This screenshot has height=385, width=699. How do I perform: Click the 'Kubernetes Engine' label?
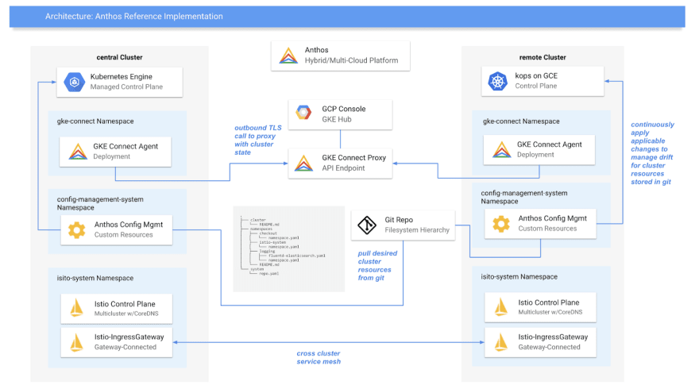[x=122, y=77]
